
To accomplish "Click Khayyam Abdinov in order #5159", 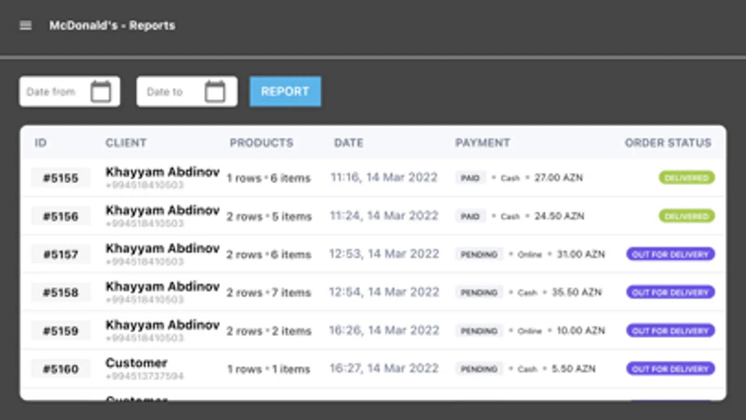I will click(x=162, y=325).
